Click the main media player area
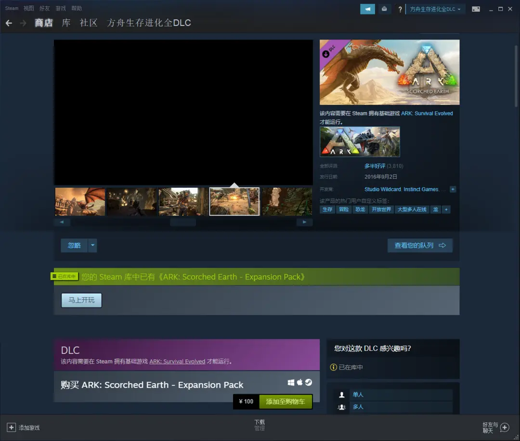Viewport: 520px width, 441px height. (x=183, y=112)
